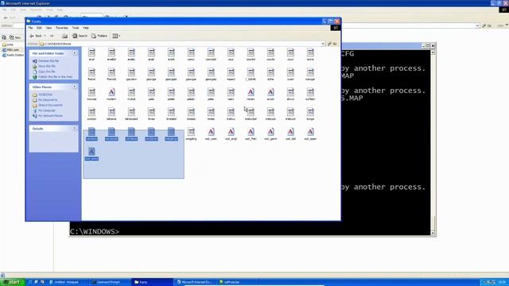Open MSN.com in Internet Explorer sidebar
The width and height of the screenshot is (509, 286).
[10, 50]
